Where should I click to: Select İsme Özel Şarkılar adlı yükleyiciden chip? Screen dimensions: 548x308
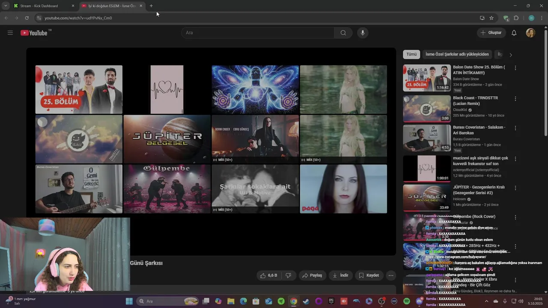click(x=457, y=54)
